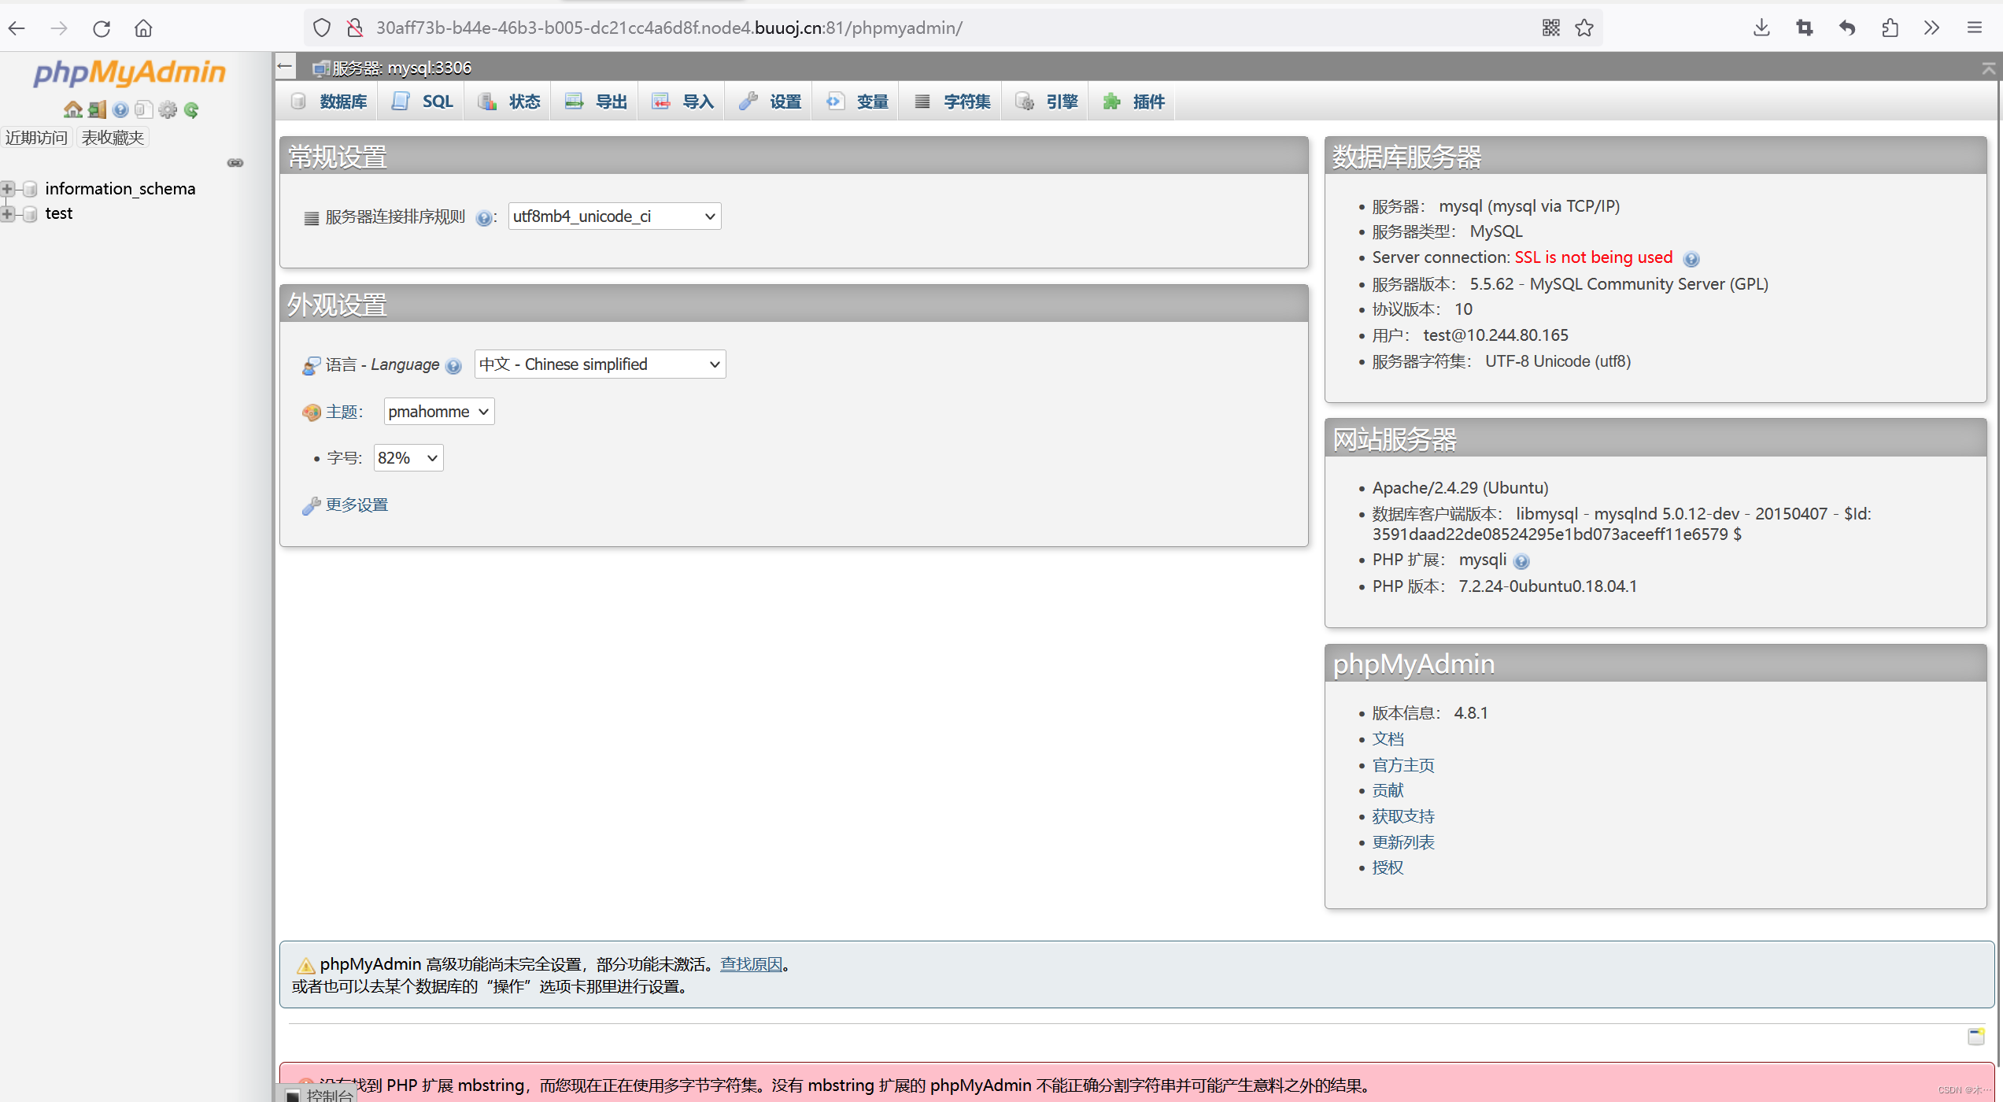Click the log out door icon
The height and width of the screenshot is (1102, 2003).
point(97,109)
